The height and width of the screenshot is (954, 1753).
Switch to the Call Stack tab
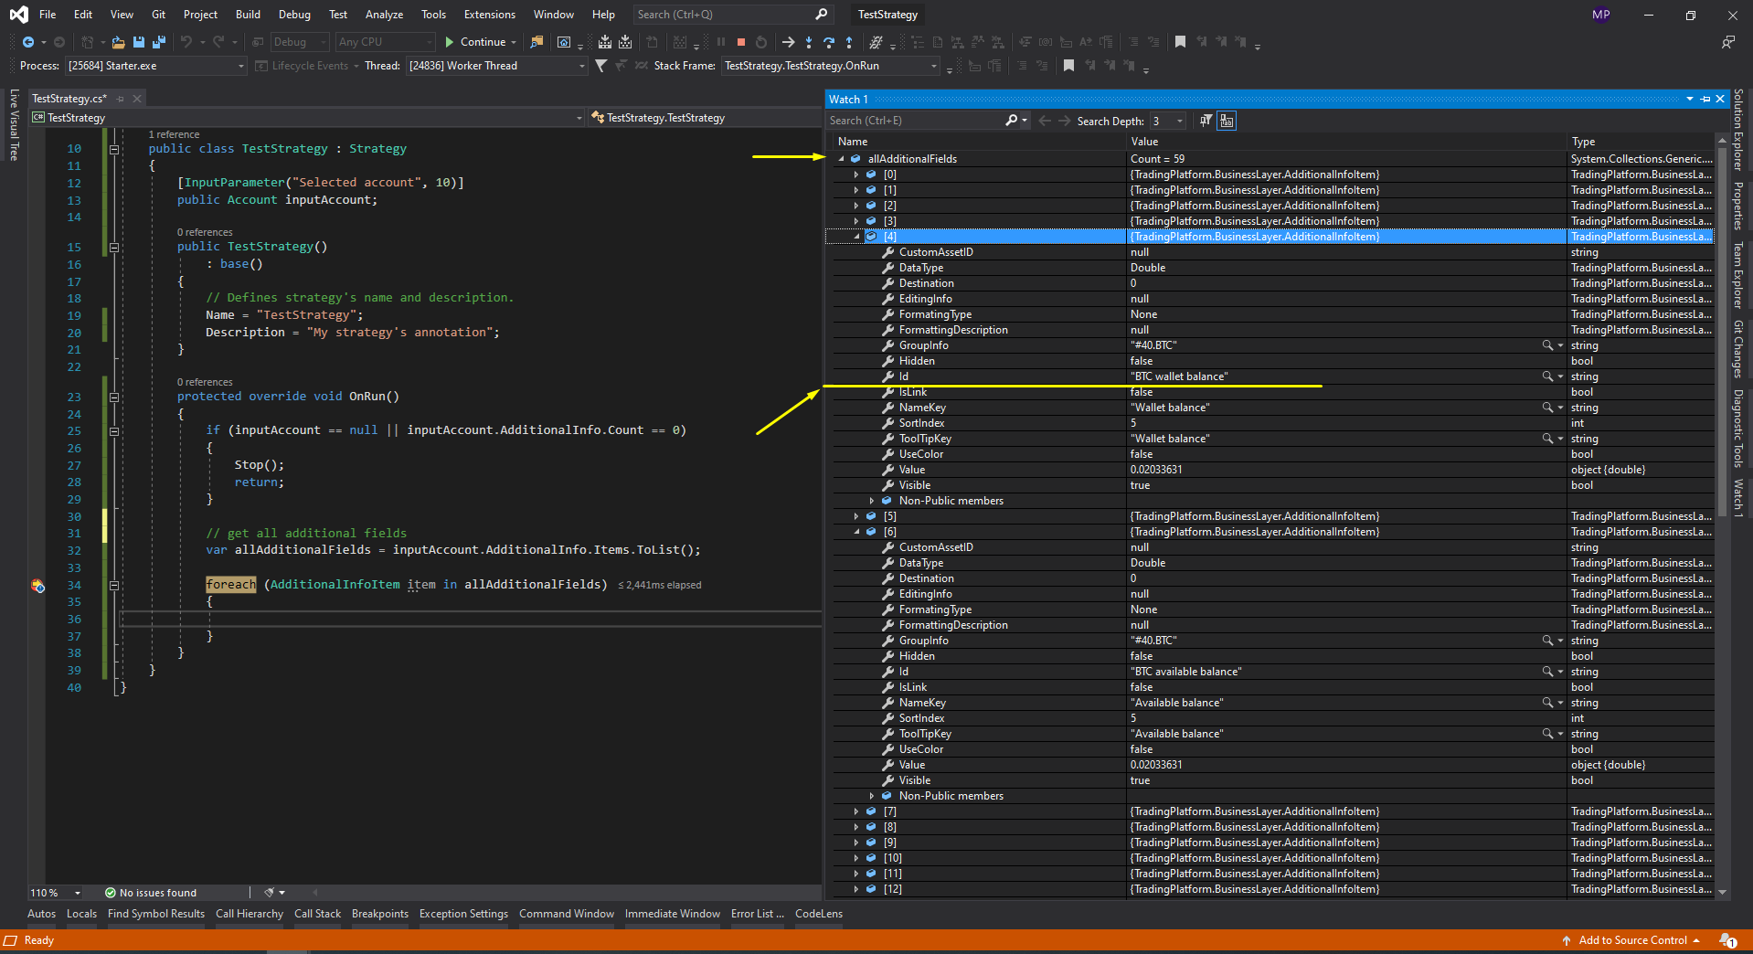(x=317, y=914)
